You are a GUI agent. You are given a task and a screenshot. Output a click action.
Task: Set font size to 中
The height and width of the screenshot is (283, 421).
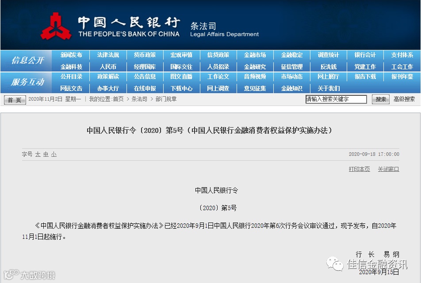point(46,155)
